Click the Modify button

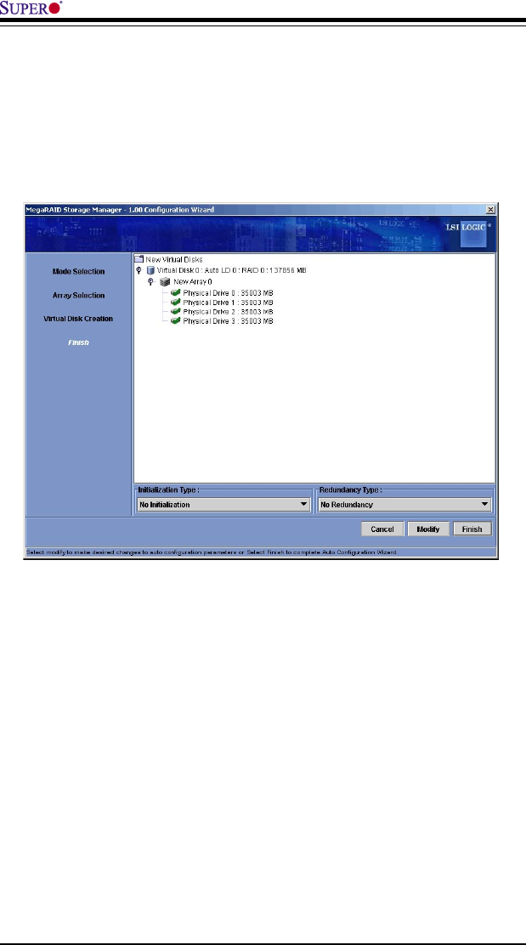428,529
